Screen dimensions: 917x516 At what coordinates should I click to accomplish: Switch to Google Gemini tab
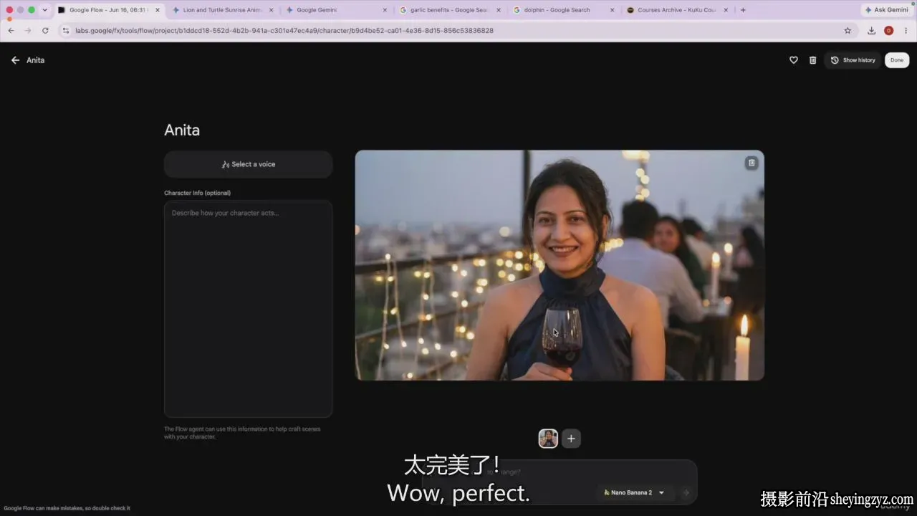point(333,10)
